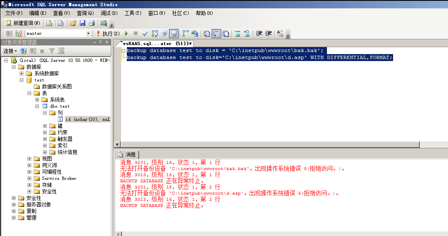Start debugging with the green play arrow
This screenshot has width=448, height=236.
(x=126, y=34)
